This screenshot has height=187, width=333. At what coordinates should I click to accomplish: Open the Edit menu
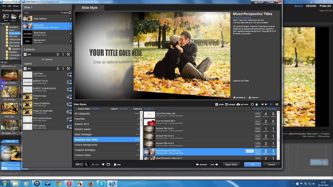pos(9,6)
